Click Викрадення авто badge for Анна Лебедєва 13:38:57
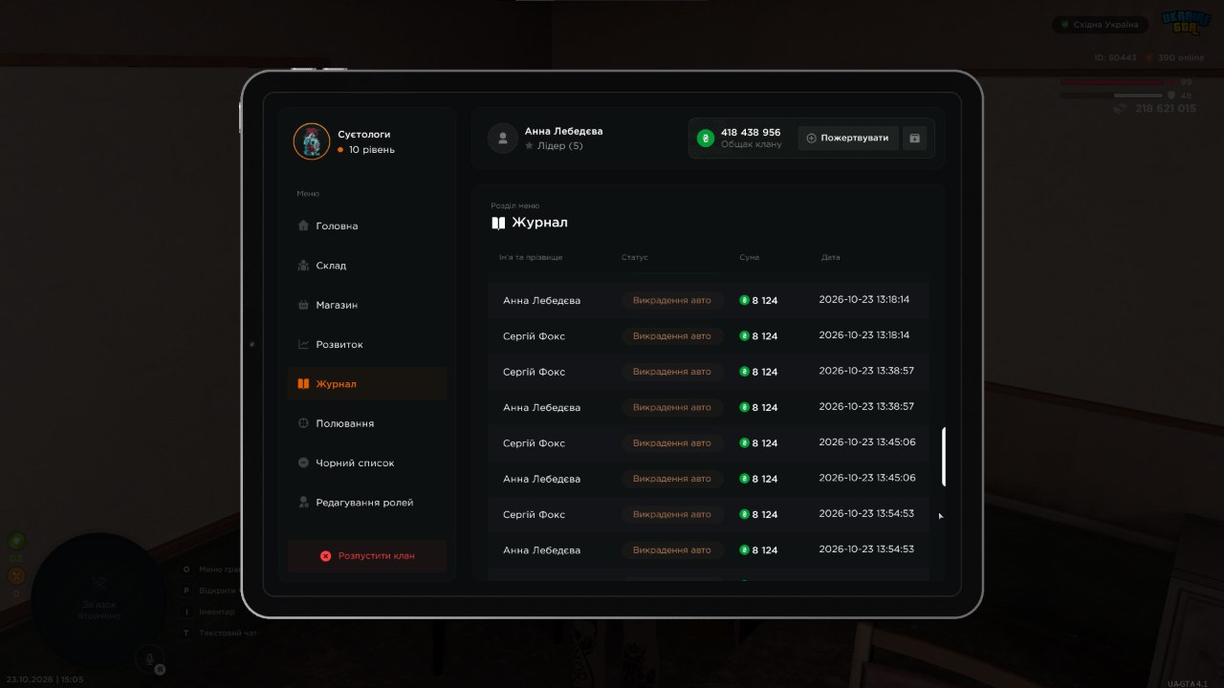 point(672,407)
